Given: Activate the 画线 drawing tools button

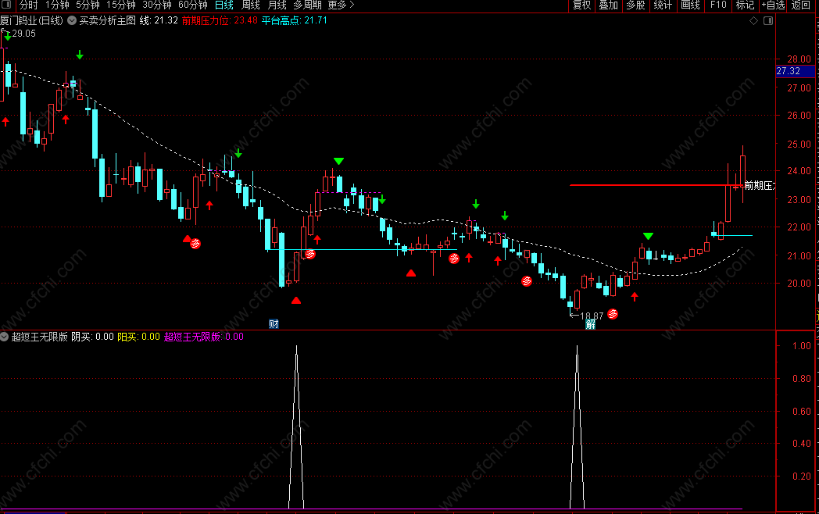Looking at the screenshot, I should (690, 5).
